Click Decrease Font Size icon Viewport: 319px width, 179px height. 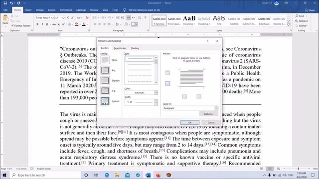[x=72, y=18]
